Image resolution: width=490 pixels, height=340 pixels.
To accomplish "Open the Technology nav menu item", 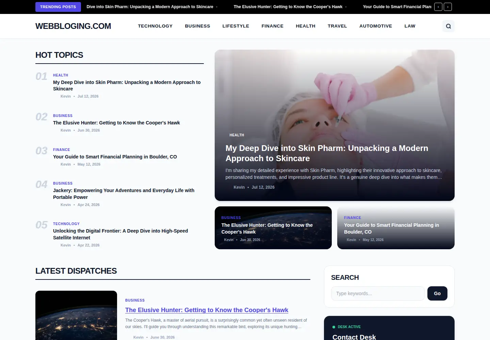I will coord(155,26).
